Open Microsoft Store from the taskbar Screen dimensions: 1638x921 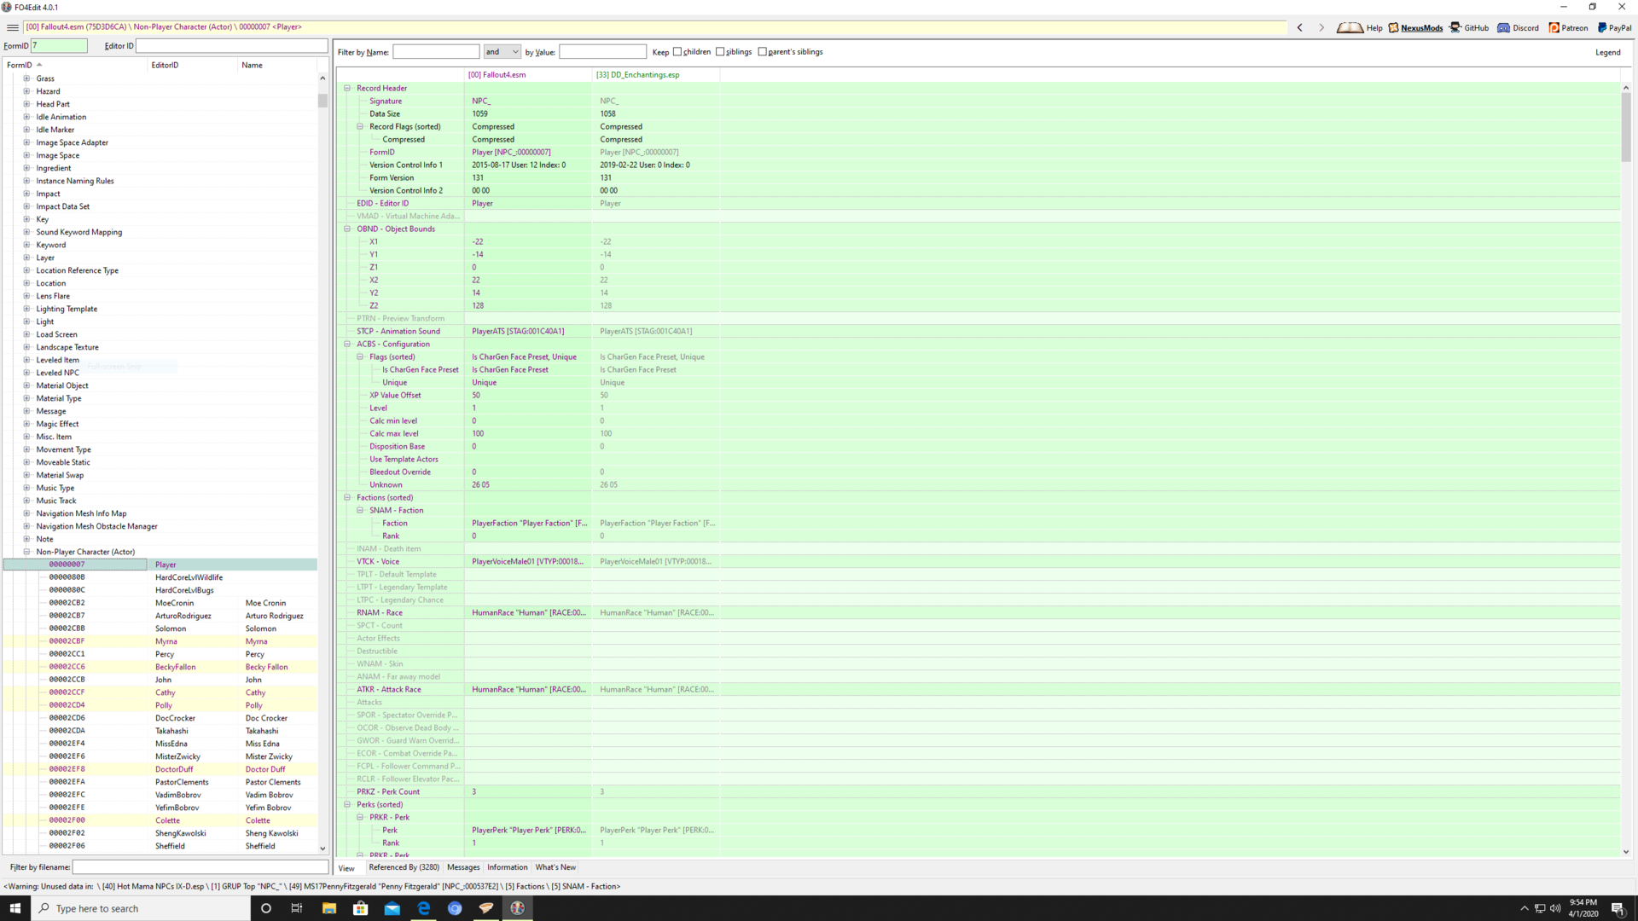coord(360,908)
